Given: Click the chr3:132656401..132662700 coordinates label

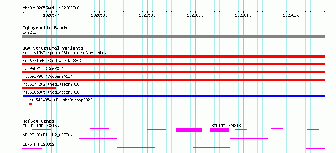Looking at the screenshot, I should 51,8.
